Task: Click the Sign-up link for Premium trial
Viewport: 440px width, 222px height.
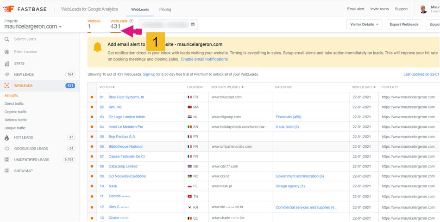Action: pos(149,75)
